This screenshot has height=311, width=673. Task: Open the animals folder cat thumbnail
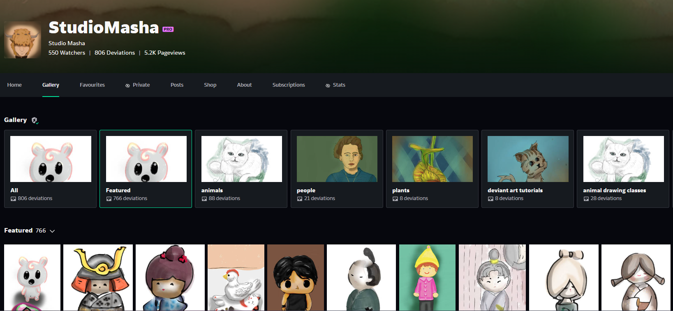(x=242, y=159)
